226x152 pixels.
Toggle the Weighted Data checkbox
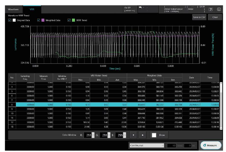tap(39, 20)
